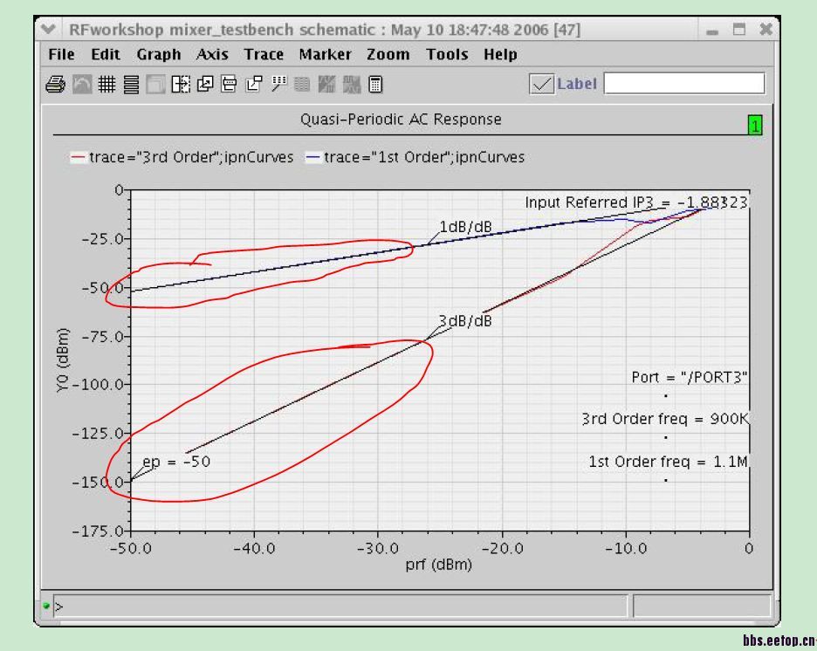Click into the Label text field

click(x=684, y=83)
